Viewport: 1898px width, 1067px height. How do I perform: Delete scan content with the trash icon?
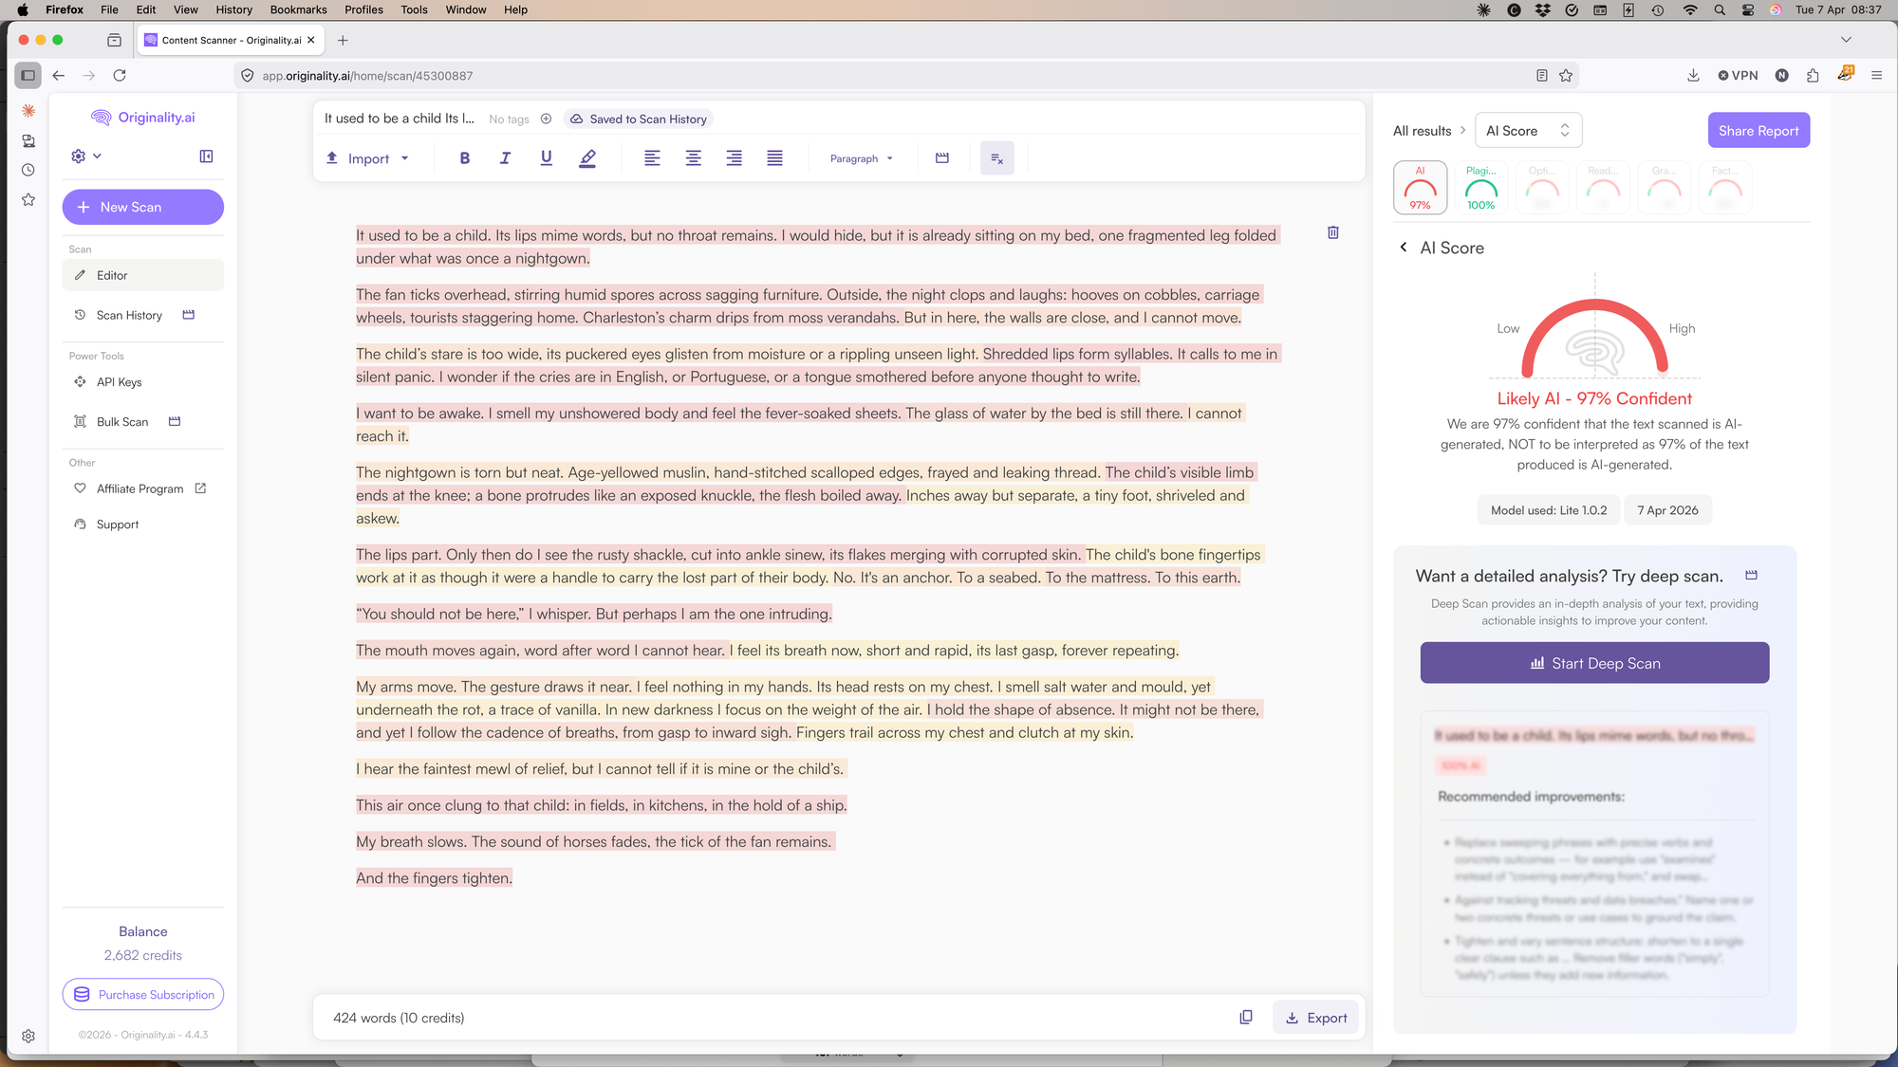pos(1332,232)
